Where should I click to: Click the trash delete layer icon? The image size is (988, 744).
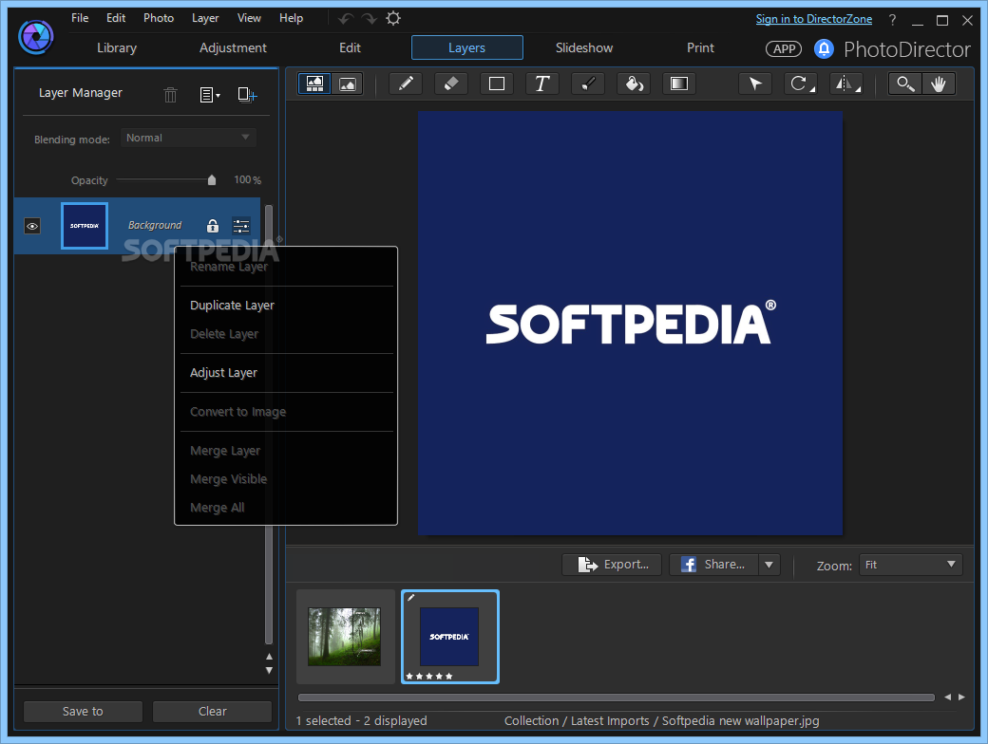pos(170,95)
